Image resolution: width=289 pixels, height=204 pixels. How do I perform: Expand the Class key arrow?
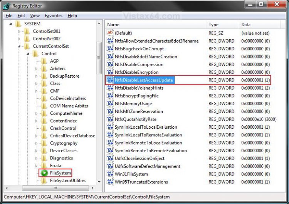point(37,84)
